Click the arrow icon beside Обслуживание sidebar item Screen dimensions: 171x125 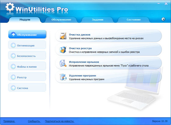13,34
